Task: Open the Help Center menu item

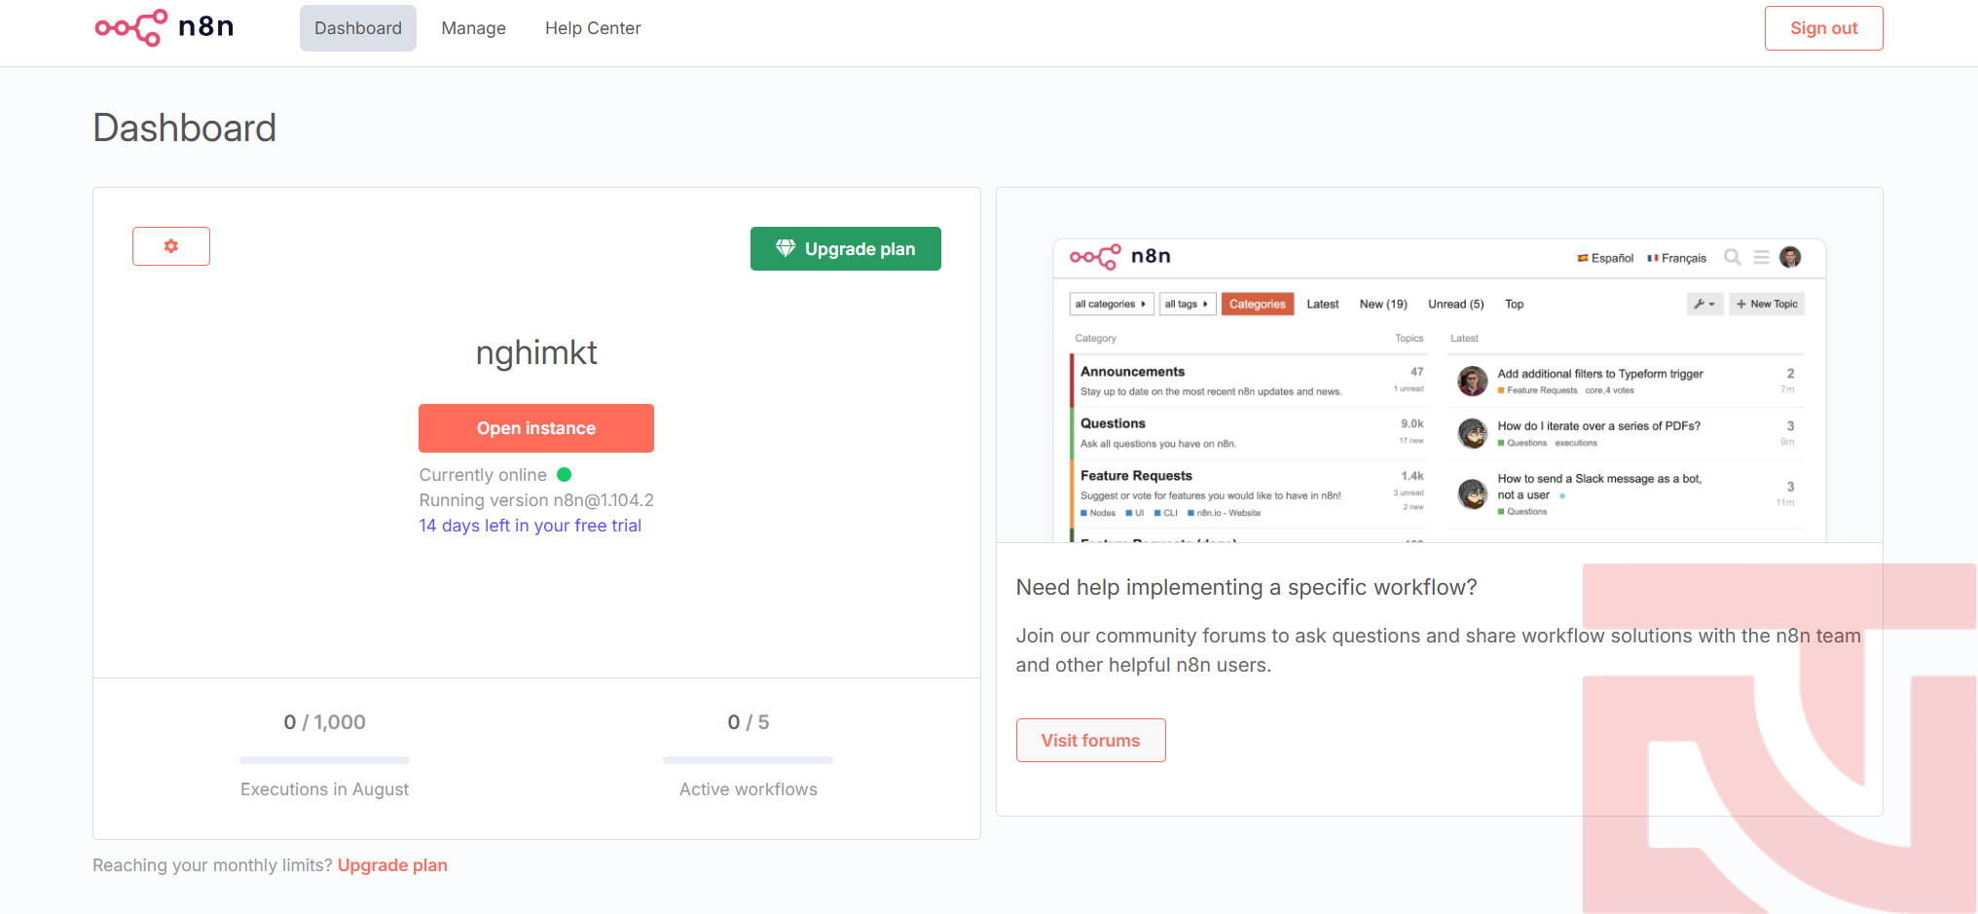Action: (x=593, y=28)
